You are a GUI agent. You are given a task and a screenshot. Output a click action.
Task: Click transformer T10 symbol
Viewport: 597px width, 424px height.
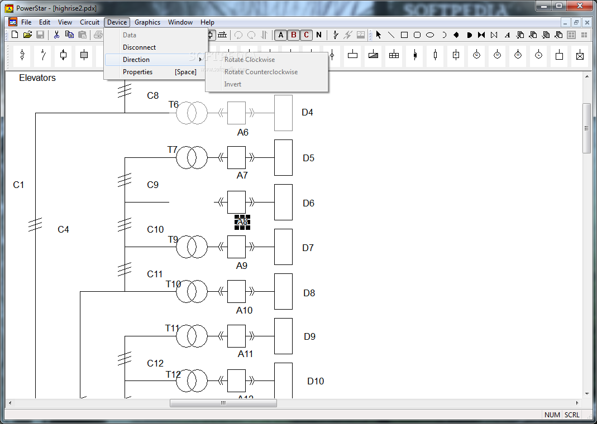tap(192, 291)
